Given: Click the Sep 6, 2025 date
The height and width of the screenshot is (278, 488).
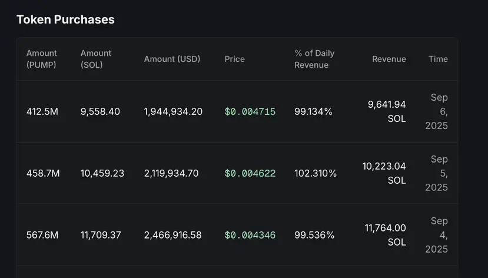Looking at the screenshot, I should click(437, 111).
